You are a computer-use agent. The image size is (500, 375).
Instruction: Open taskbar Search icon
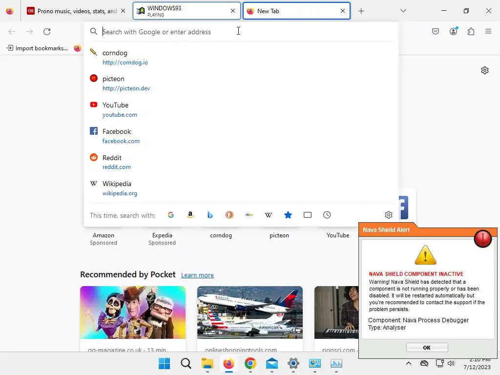186,363
